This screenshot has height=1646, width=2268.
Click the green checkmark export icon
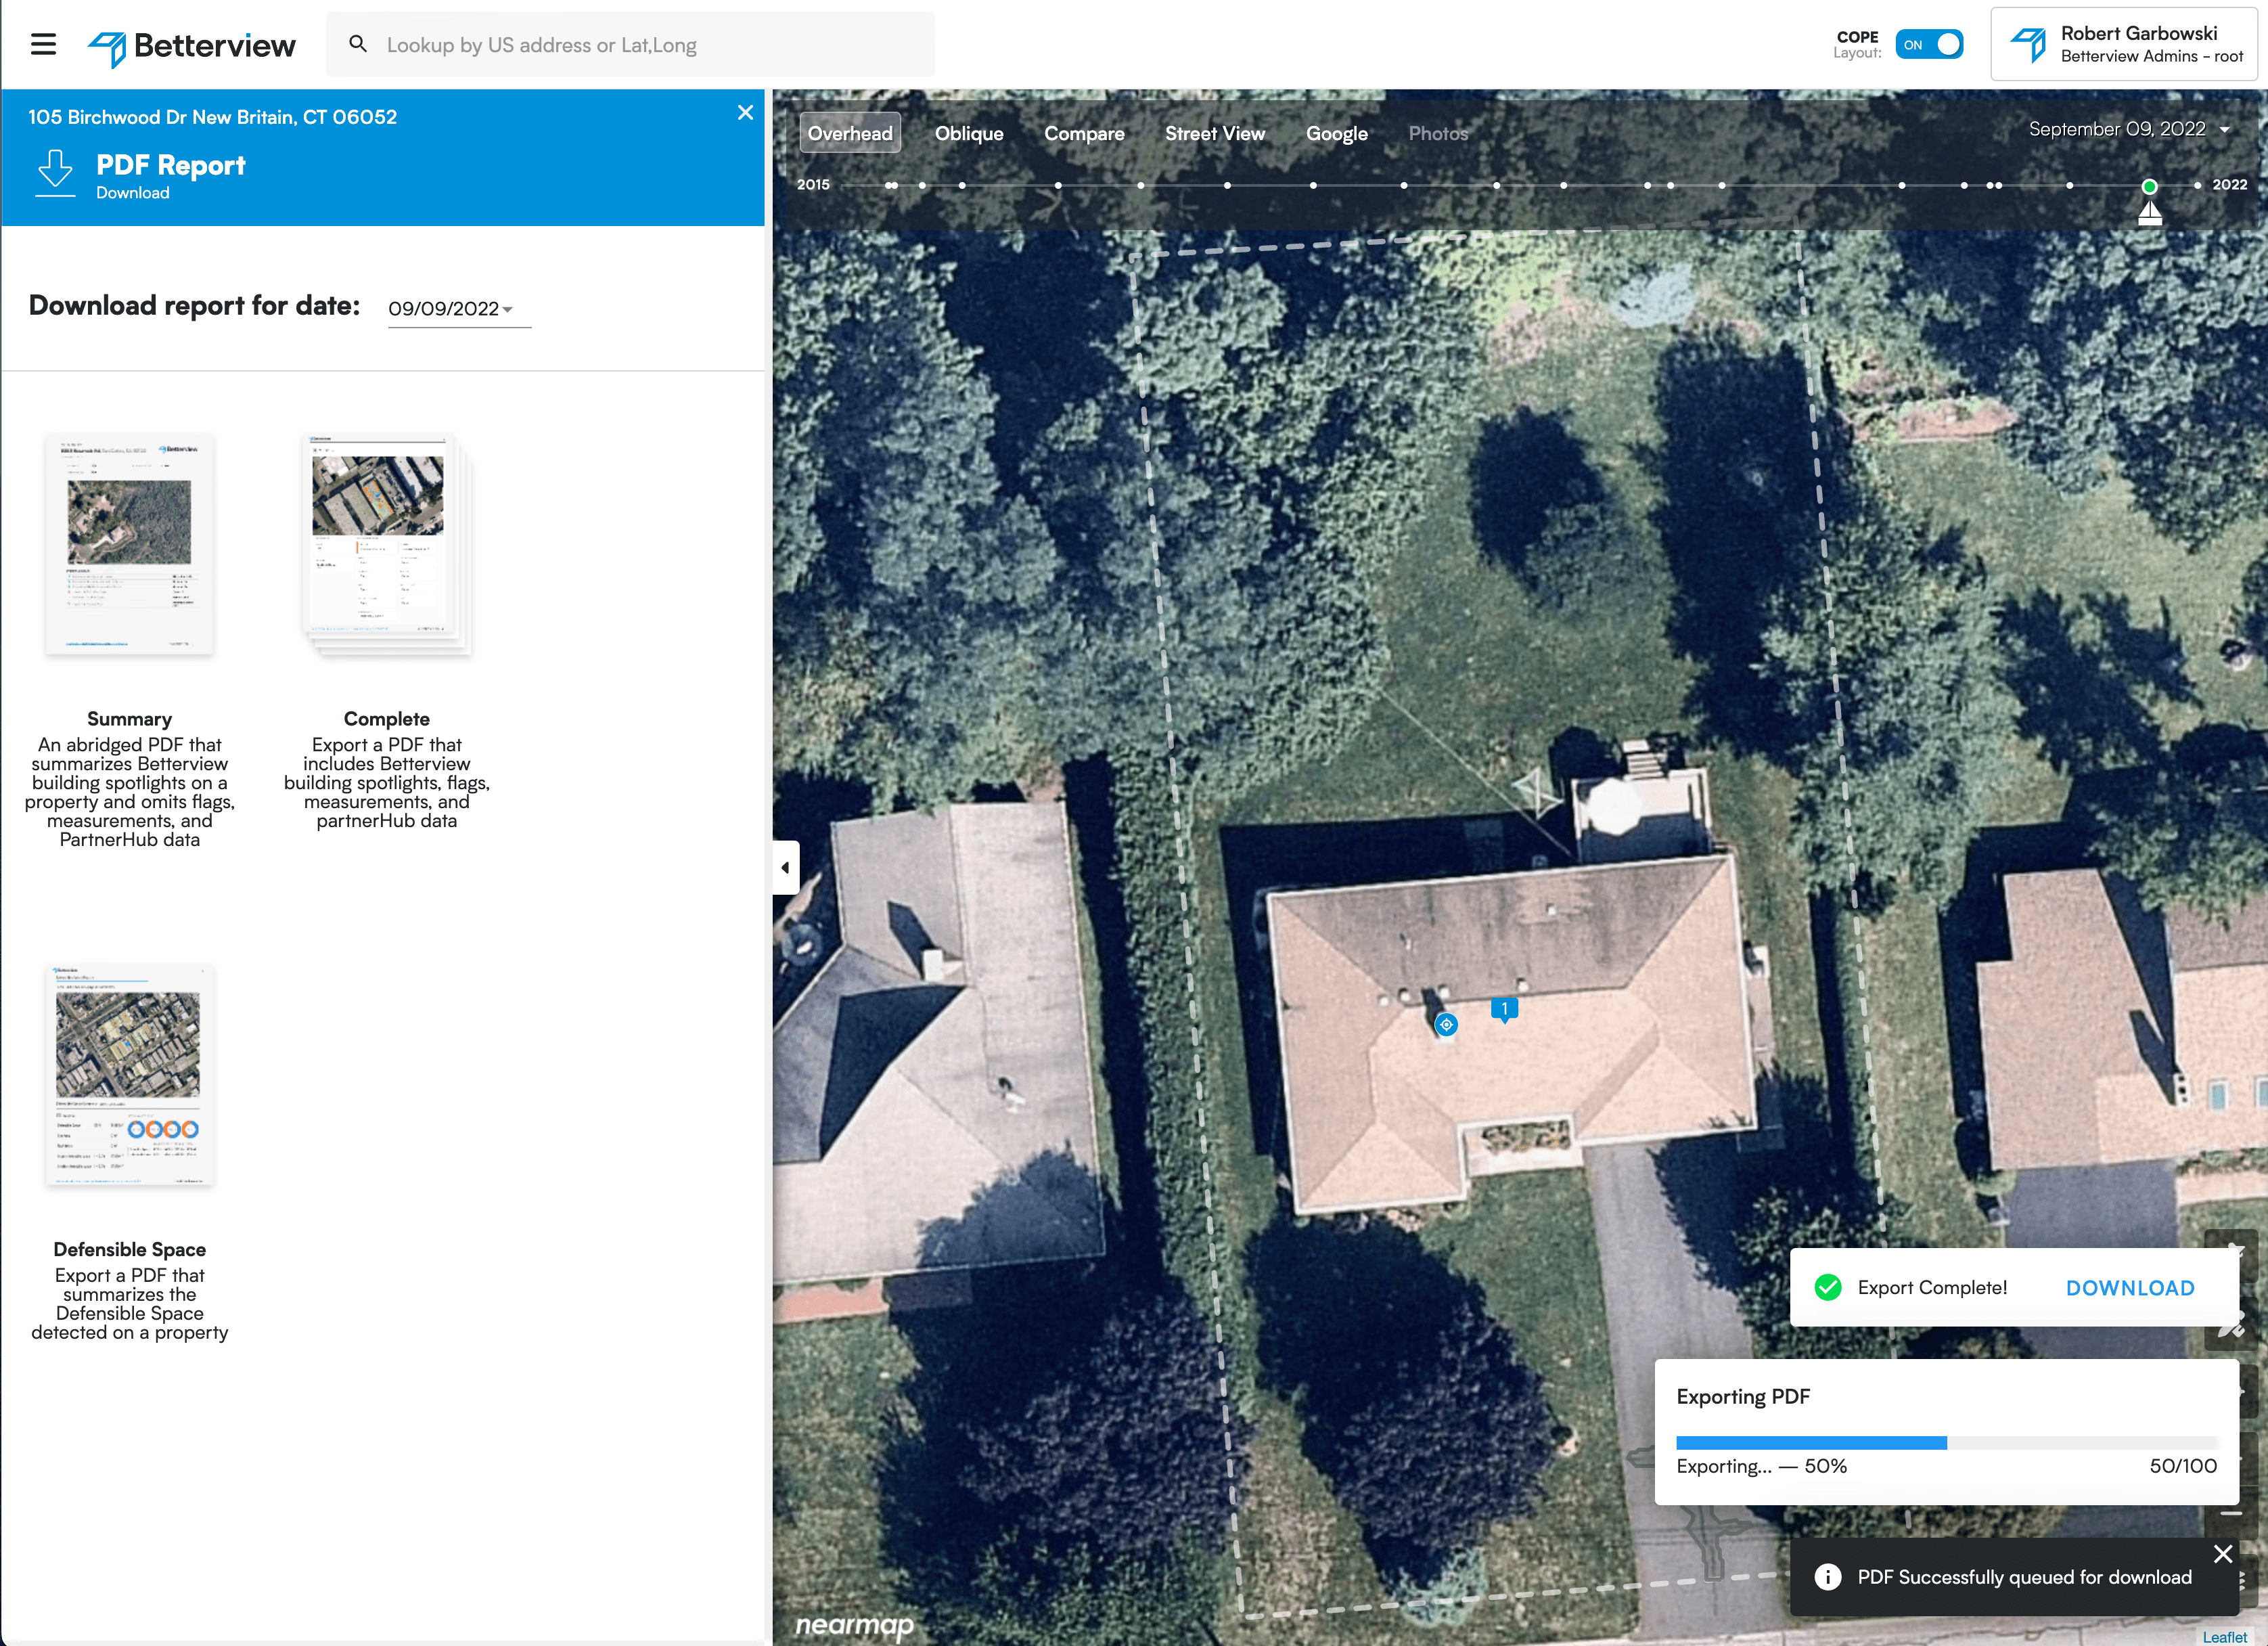tap(1828, 1287)
